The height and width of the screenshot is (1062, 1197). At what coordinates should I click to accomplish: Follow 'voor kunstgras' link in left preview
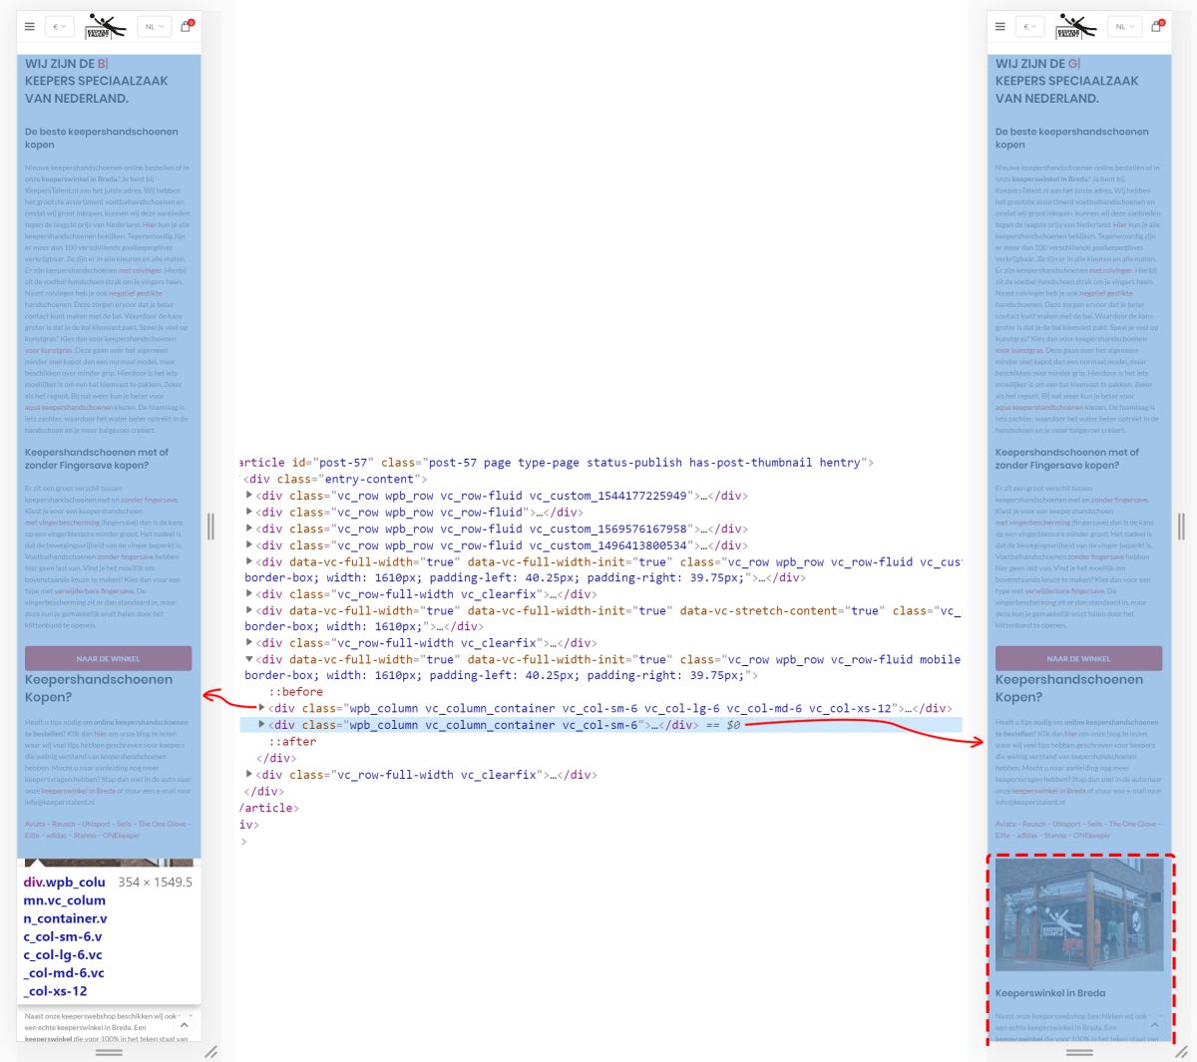[x=49, y=350]
